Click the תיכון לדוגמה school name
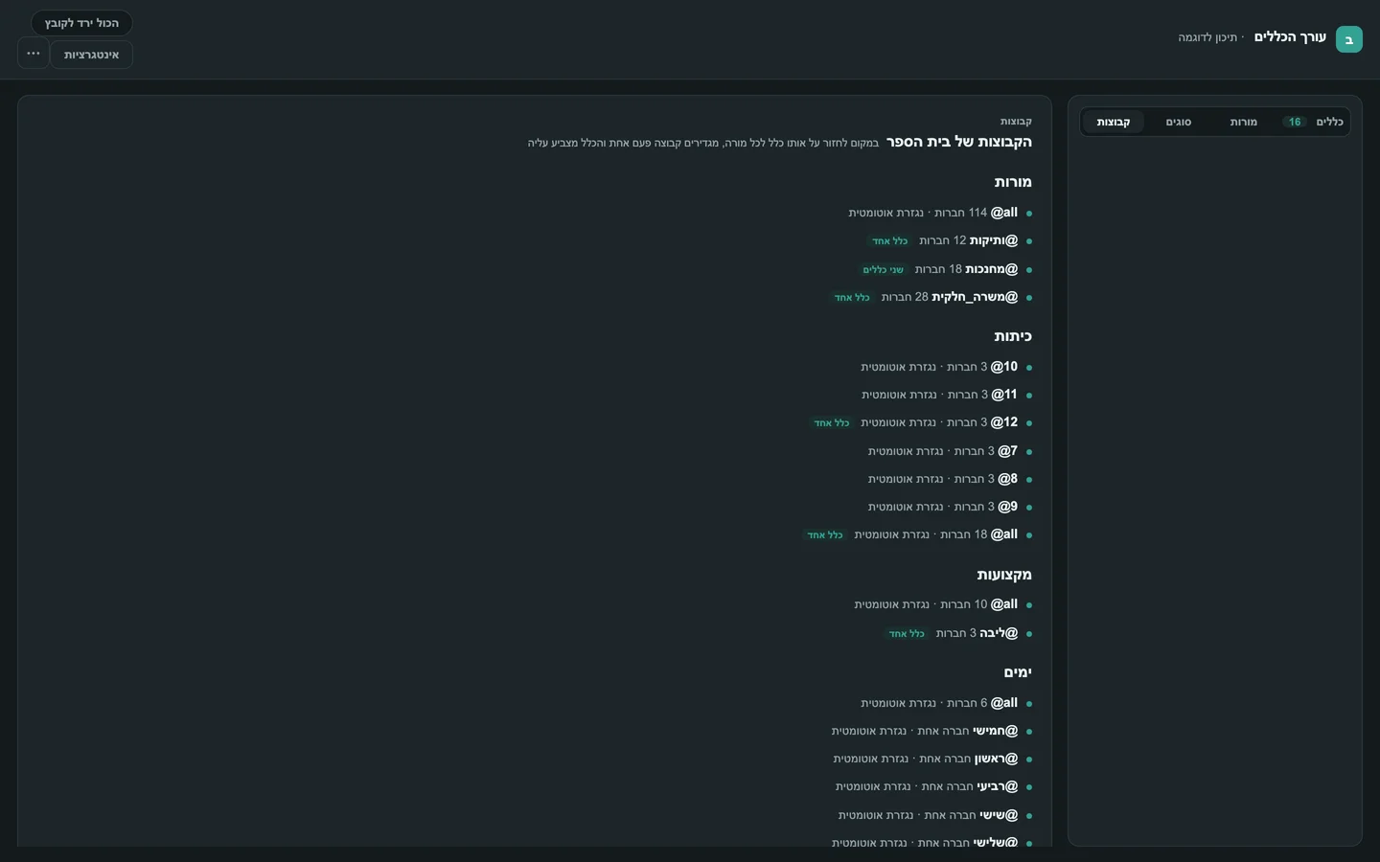 (x=1207, y=37)
